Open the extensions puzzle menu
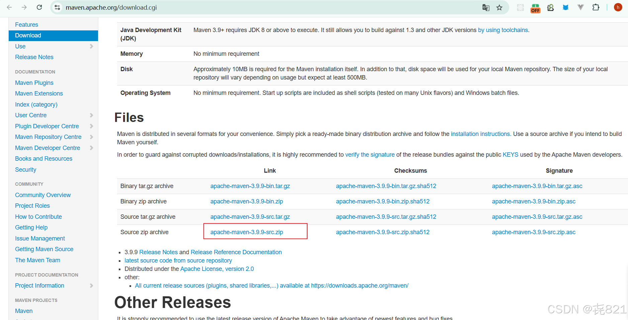628x320 pixels. coord(596,7)
